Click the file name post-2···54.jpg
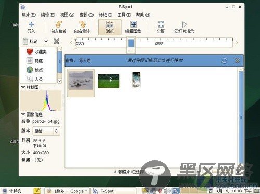The height and width of the screenshot is (194, 260). pyautogui.click(x=46, y=121)
